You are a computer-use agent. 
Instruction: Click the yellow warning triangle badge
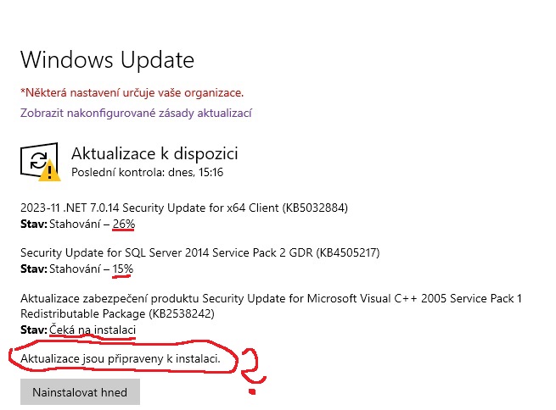coord(51,171)
